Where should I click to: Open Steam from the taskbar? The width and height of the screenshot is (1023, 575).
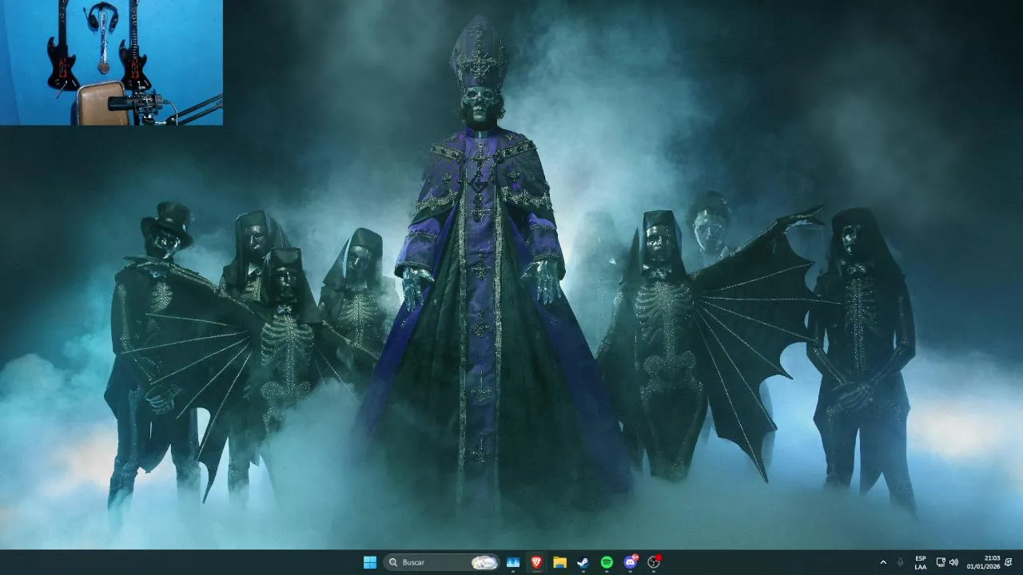583,562
